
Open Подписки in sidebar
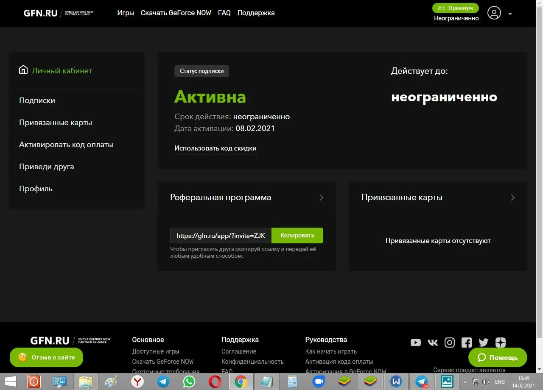pos(37,100)
